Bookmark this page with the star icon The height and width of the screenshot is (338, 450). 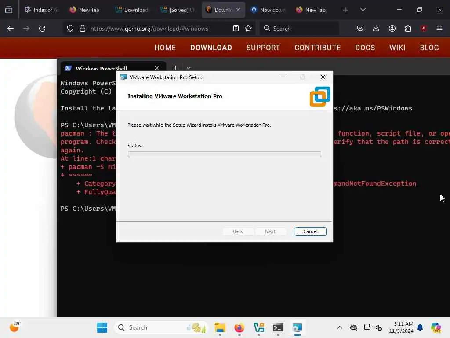248,29
